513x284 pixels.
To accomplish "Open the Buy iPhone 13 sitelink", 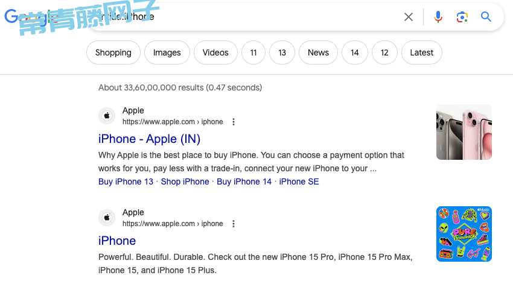I will (x=126, y=181).
